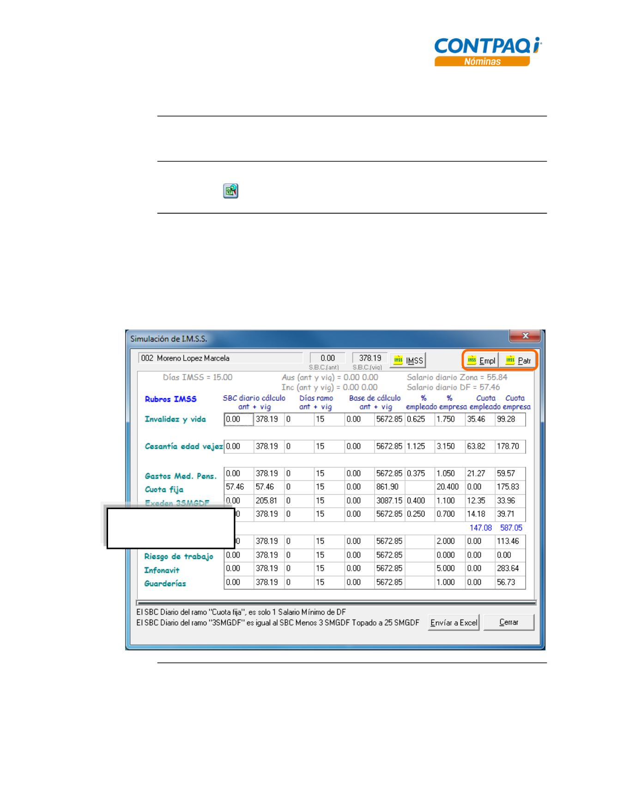Click Infonavit cuota empresa cell 283.64

tap(509, 568)
